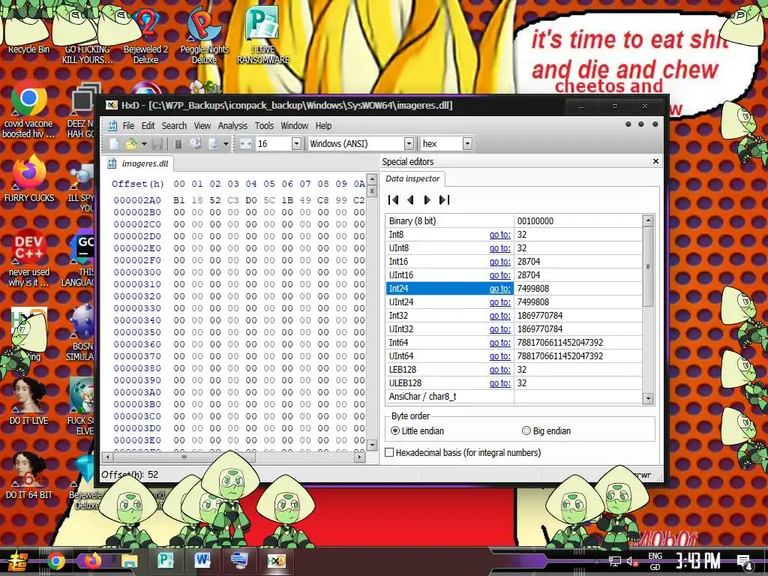The height and width of the screenshot is (576, 768).
Task: Click the bytes-per-row arrows icon
Action: [x=245, y=143]
